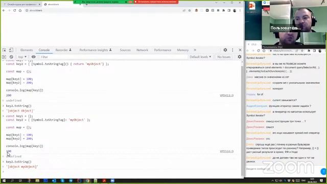Show the console sidebar

4,57
